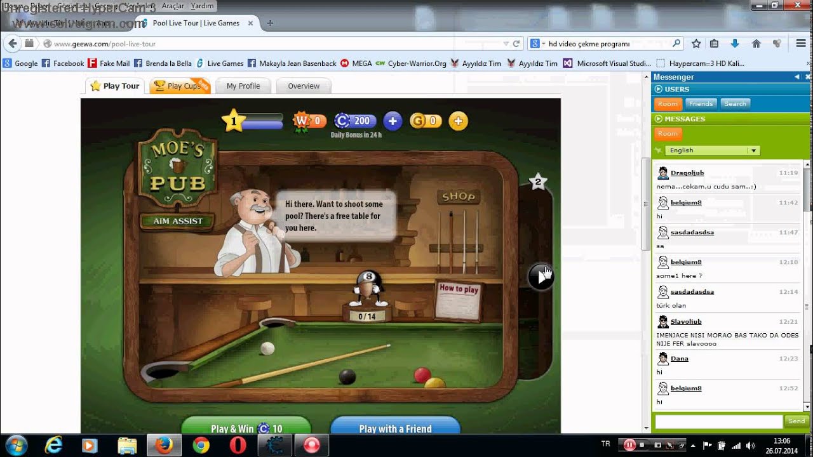813x457 pixels.
Task: Select Room under MESSAGES
Action: 668,133
